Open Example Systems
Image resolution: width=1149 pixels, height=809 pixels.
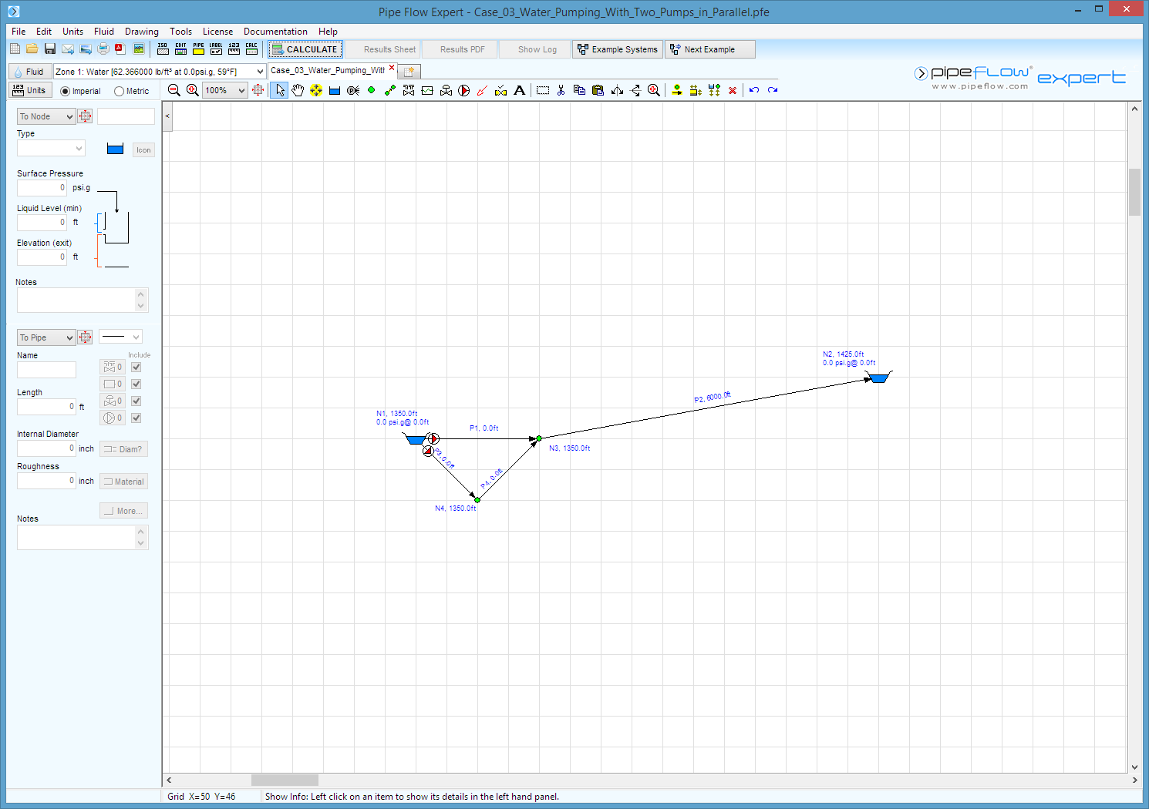(x=617, y=49)
